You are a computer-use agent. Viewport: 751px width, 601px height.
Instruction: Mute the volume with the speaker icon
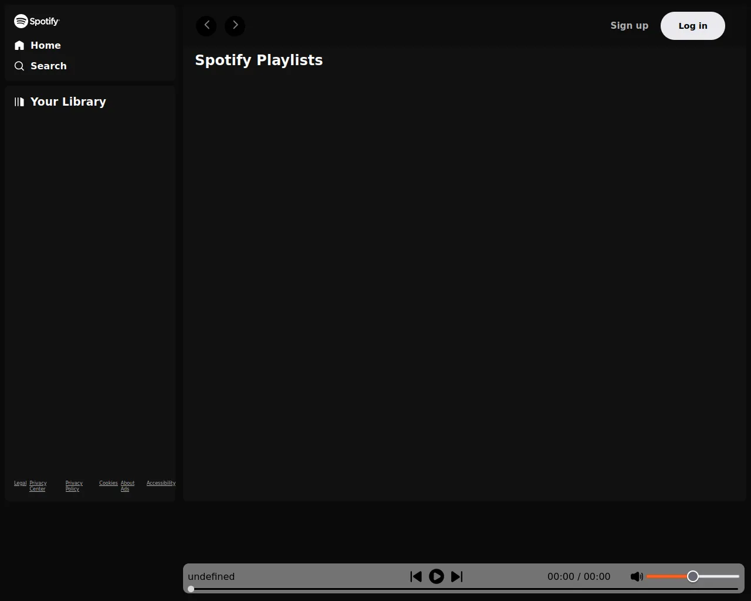coord(637,576)
